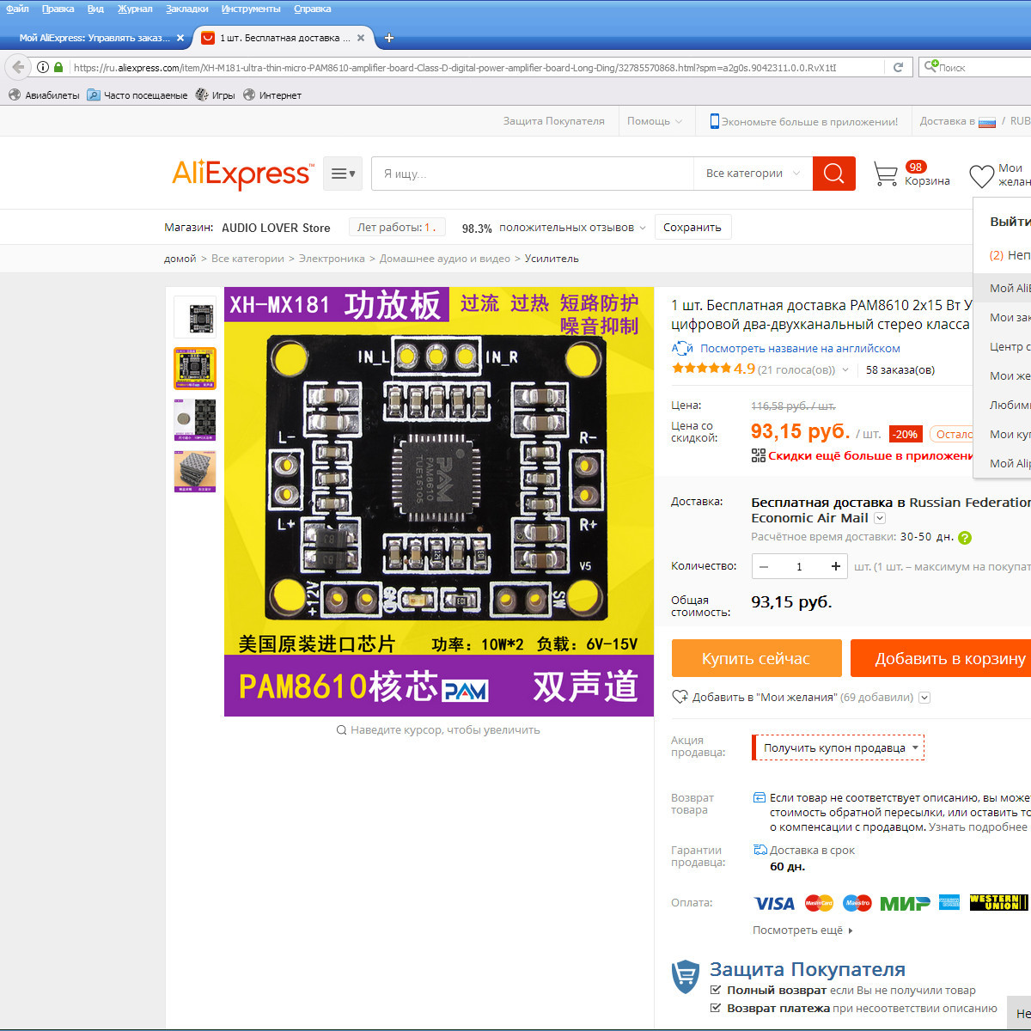1031x1031 pixels.
Task: Expand the Economic Air Mail shipping dropdown
Action: coord(880,518)
